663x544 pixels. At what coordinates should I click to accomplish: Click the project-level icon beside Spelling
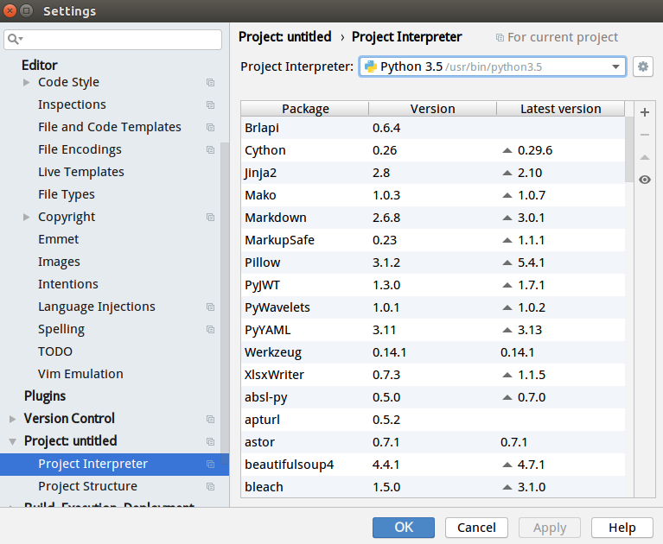point(210,329)
